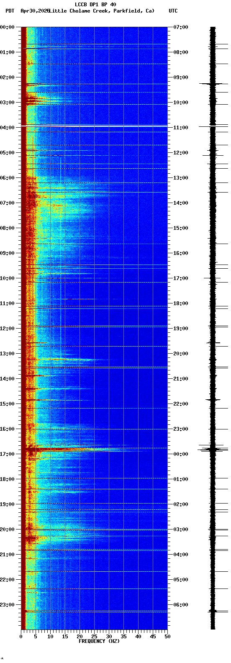The width and height of the screenshot is (231, 663).
Task: Click the white data-gap band at 04:00 PDT
Action: (94, 126)
